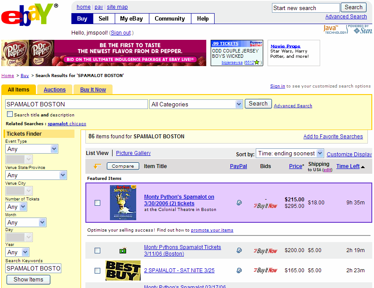Click the Java Technology logo
Image resolution: width=374 pixels, height=288 pixels.
(335, 29)
